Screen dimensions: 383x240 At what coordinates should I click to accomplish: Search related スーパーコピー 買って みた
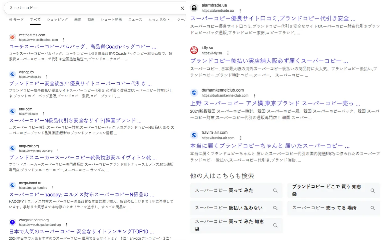[236, 190]
